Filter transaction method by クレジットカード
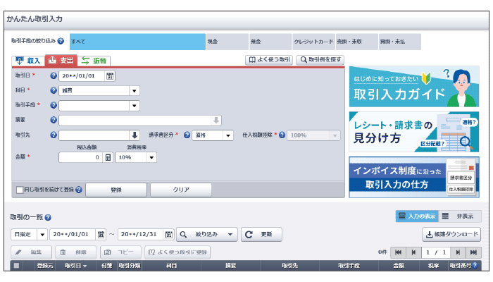This screenshot has height=282, width=493. coord(313,42)
